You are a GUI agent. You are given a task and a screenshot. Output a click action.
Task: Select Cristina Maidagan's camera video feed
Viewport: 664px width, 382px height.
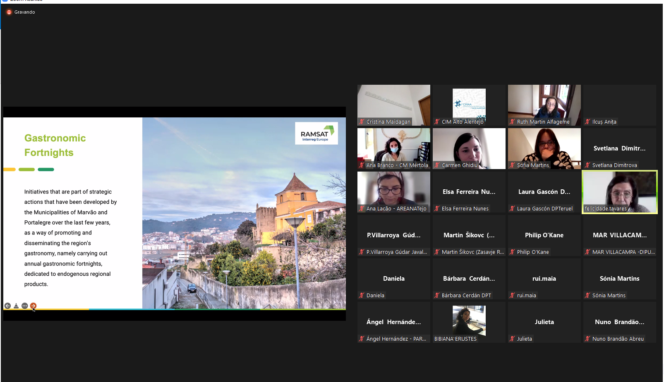[394, 105]
